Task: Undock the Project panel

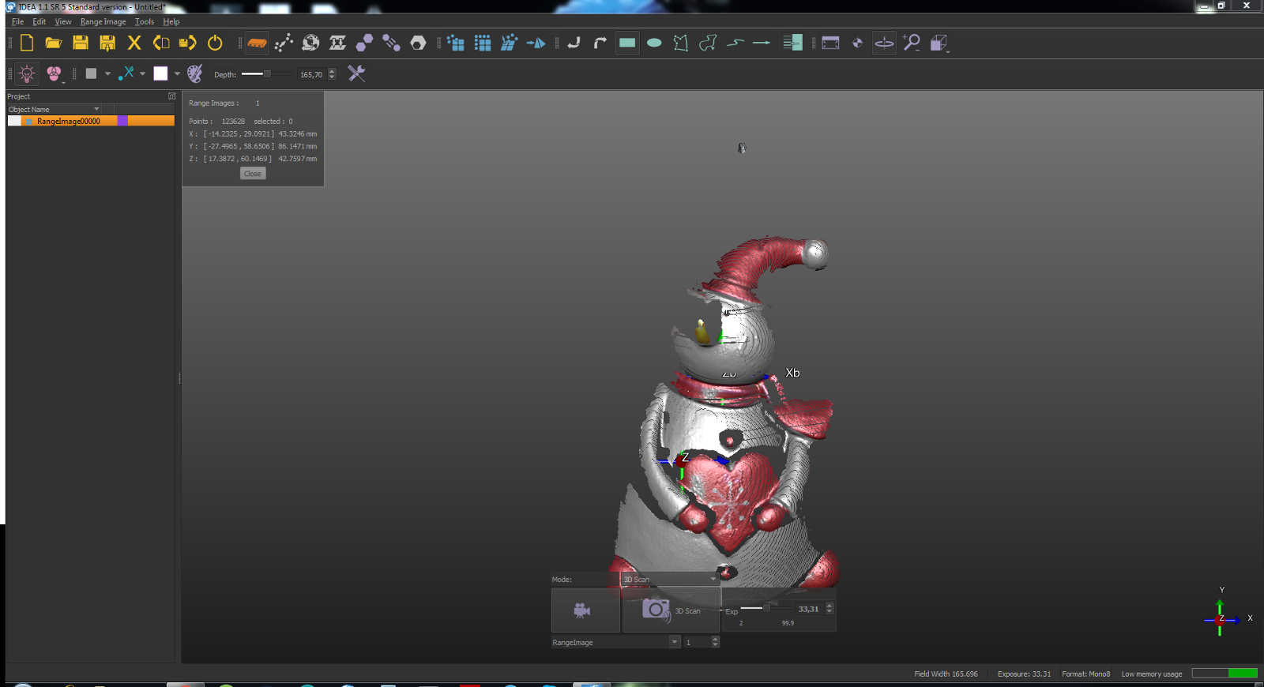Action: (171, 96)
